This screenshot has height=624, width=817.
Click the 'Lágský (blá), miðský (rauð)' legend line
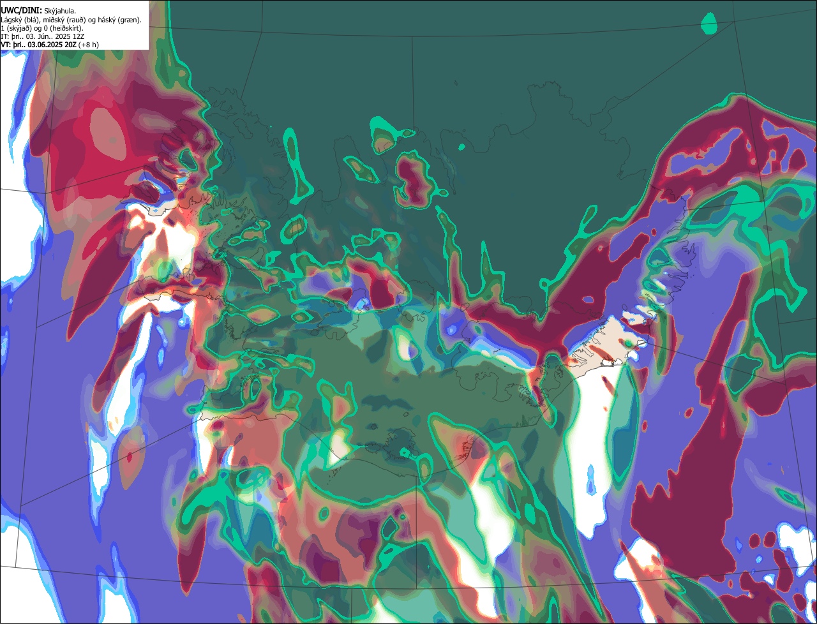pyautogui.click(x=71, y=20)
